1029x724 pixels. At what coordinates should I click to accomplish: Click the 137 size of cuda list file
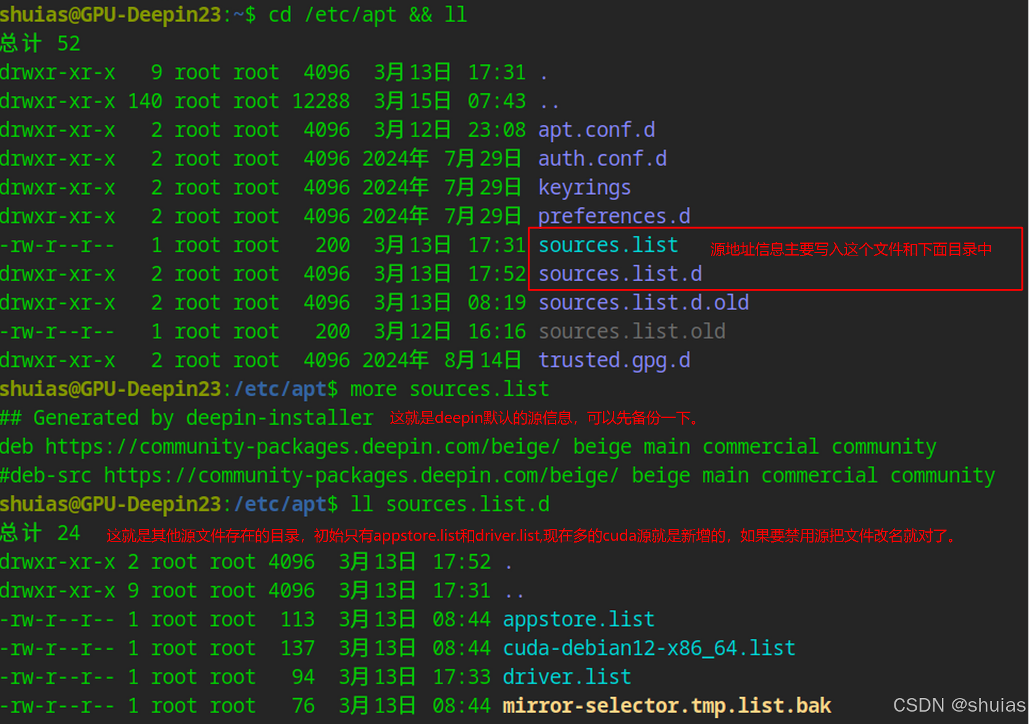click(x=298, y=648)
